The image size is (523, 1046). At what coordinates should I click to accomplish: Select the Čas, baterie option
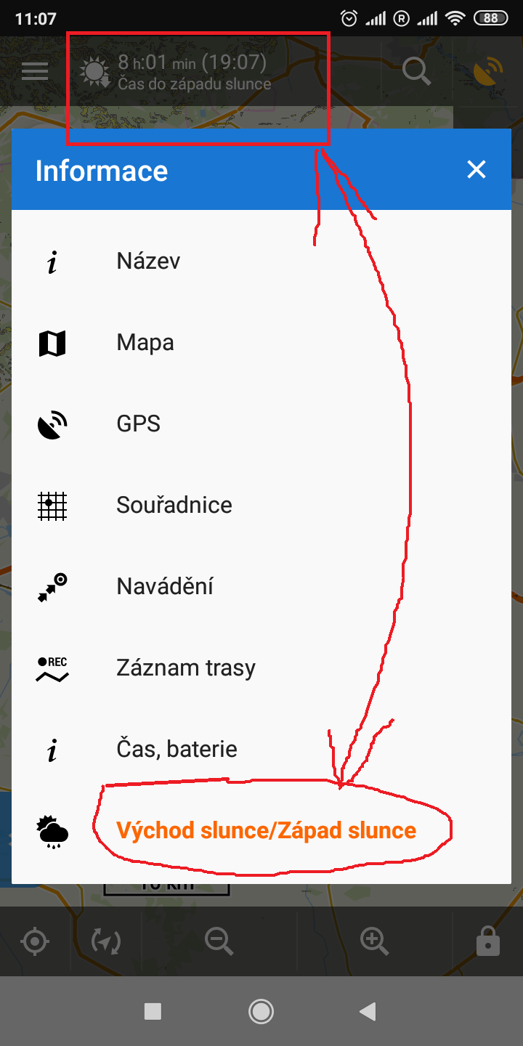(177, 750)
